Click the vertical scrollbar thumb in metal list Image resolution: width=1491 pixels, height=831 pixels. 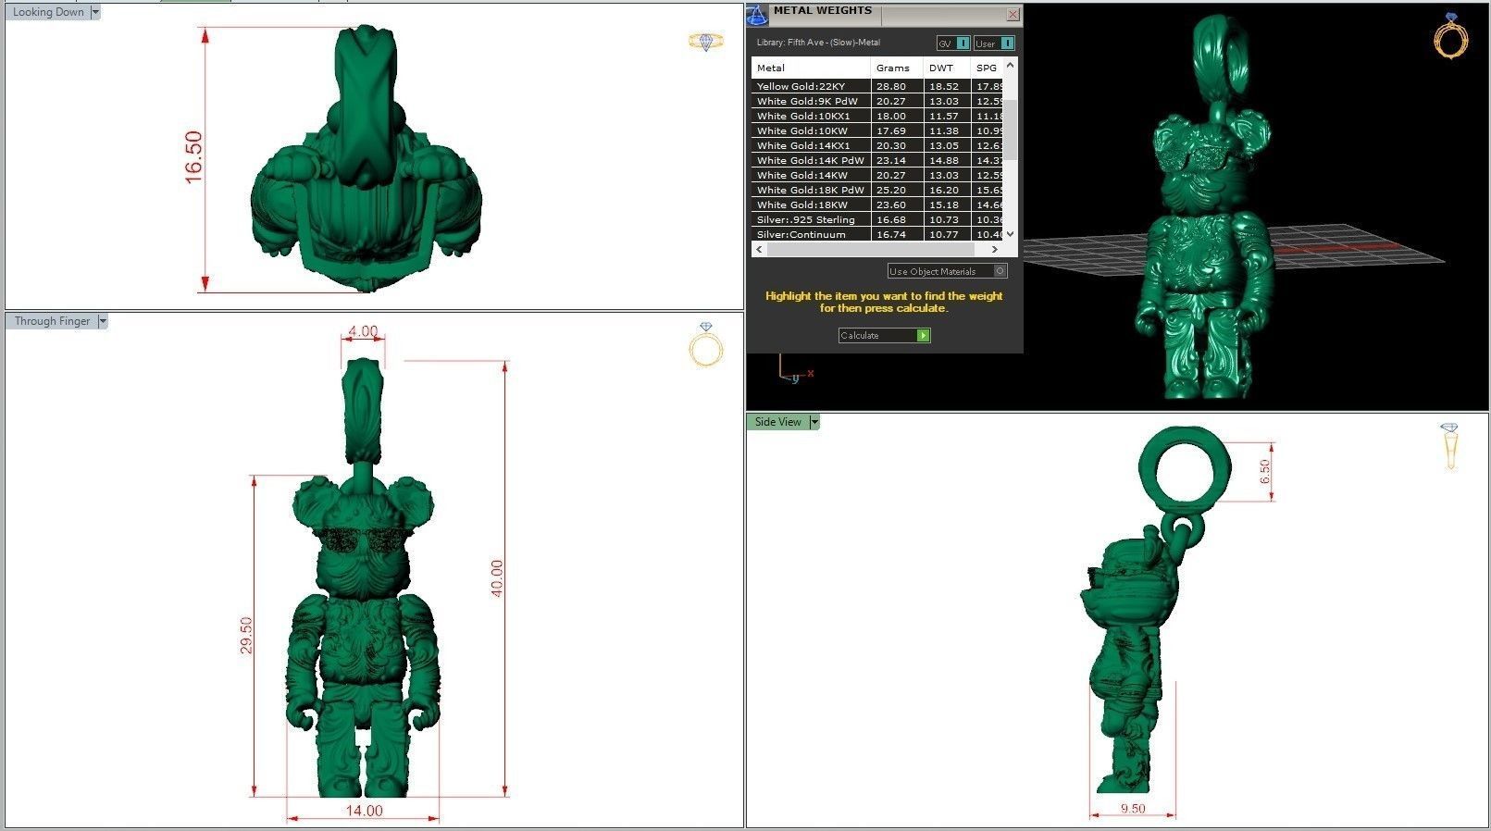pos(1010,130)
